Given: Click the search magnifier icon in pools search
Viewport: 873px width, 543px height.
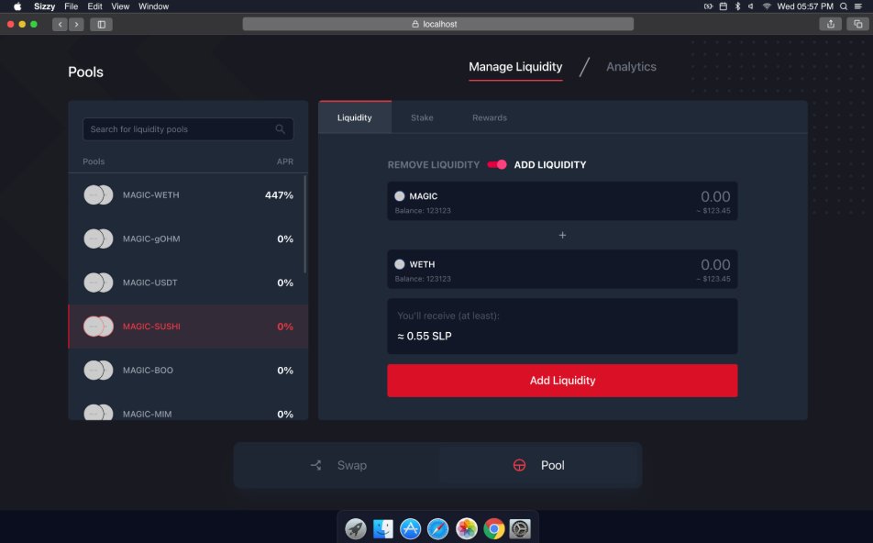Looking at the screenshot, I should point(280,129).
